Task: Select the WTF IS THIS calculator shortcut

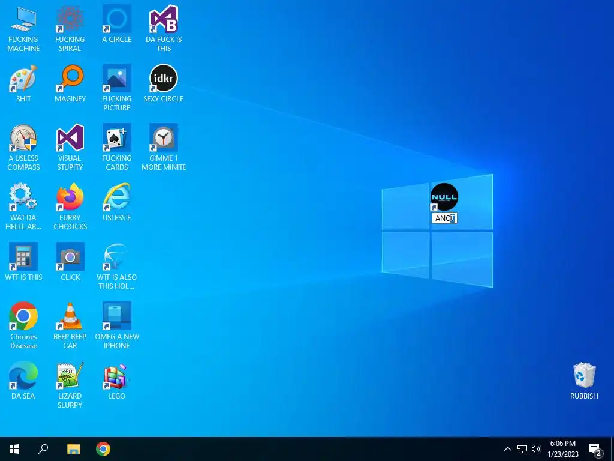Action: (23, 256)
